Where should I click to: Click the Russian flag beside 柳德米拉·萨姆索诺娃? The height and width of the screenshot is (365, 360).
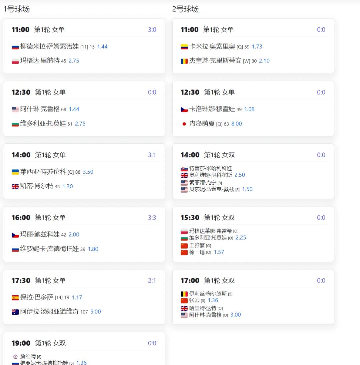pos(15,47)
